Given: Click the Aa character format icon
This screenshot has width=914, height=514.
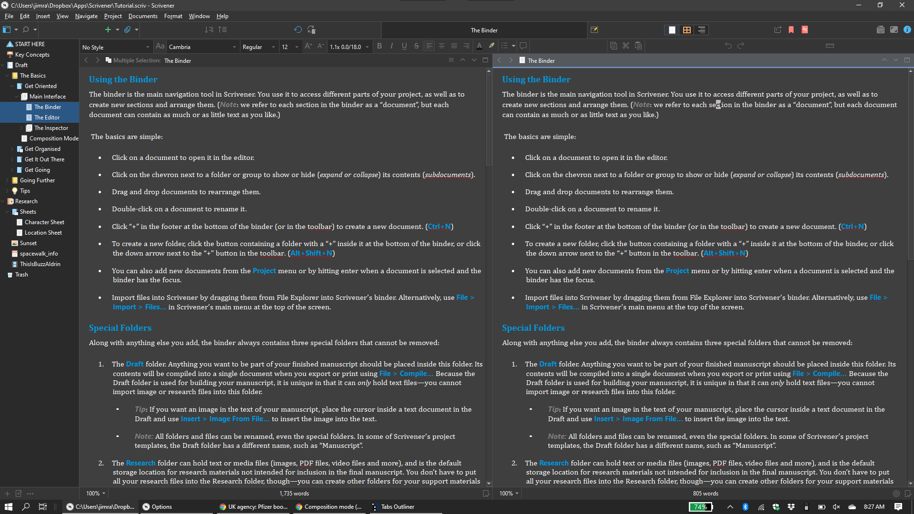Looking at the screenshot, I should pos(160,46).
